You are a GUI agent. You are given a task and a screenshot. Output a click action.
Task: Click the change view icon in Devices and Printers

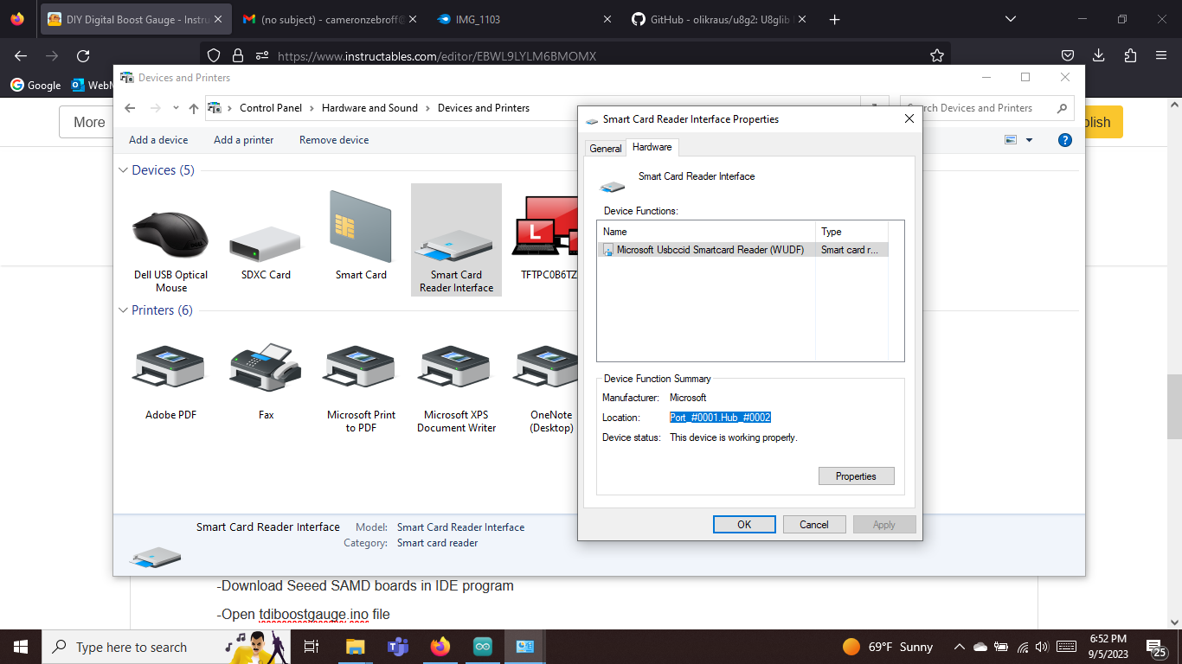(1011, 140)
